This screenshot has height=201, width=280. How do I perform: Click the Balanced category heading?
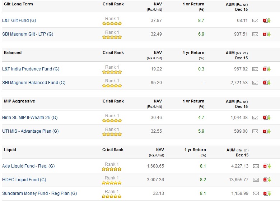13,52
